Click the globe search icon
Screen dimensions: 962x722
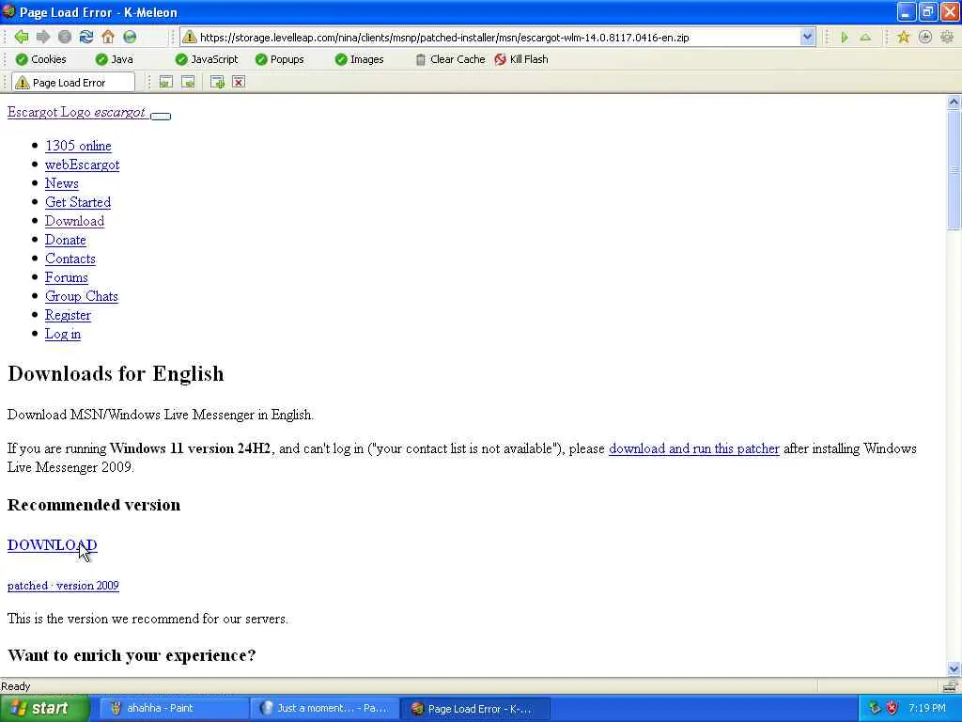[130, 38]
